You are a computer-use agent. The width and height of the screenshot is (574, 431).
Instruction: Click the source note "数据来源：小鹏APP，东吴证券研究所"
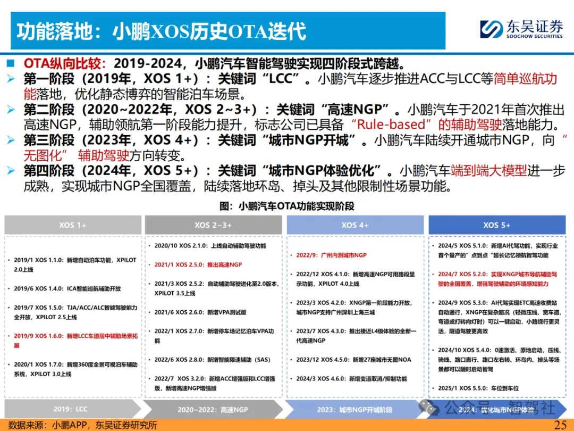(x=82, y=425)
